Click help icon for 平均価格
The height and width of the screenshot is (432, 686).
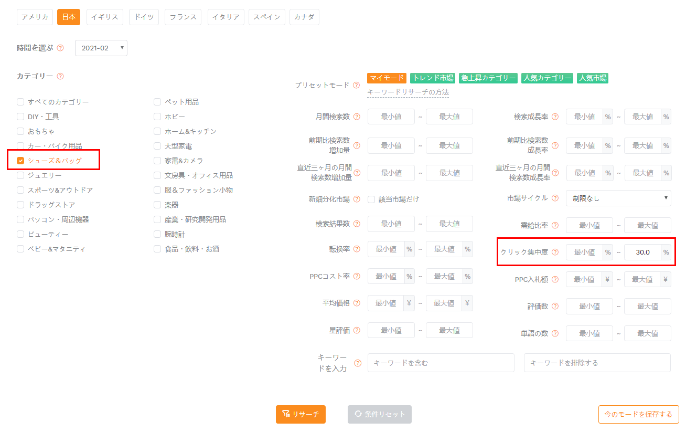[x=357, y=303]
